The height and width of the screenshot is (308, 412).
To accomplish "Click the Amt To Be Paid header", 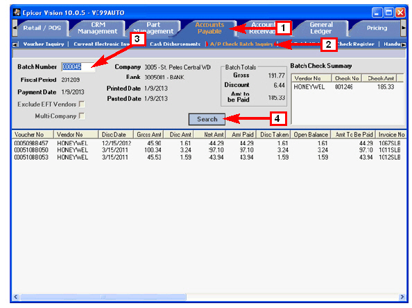I will coord(353,134).
